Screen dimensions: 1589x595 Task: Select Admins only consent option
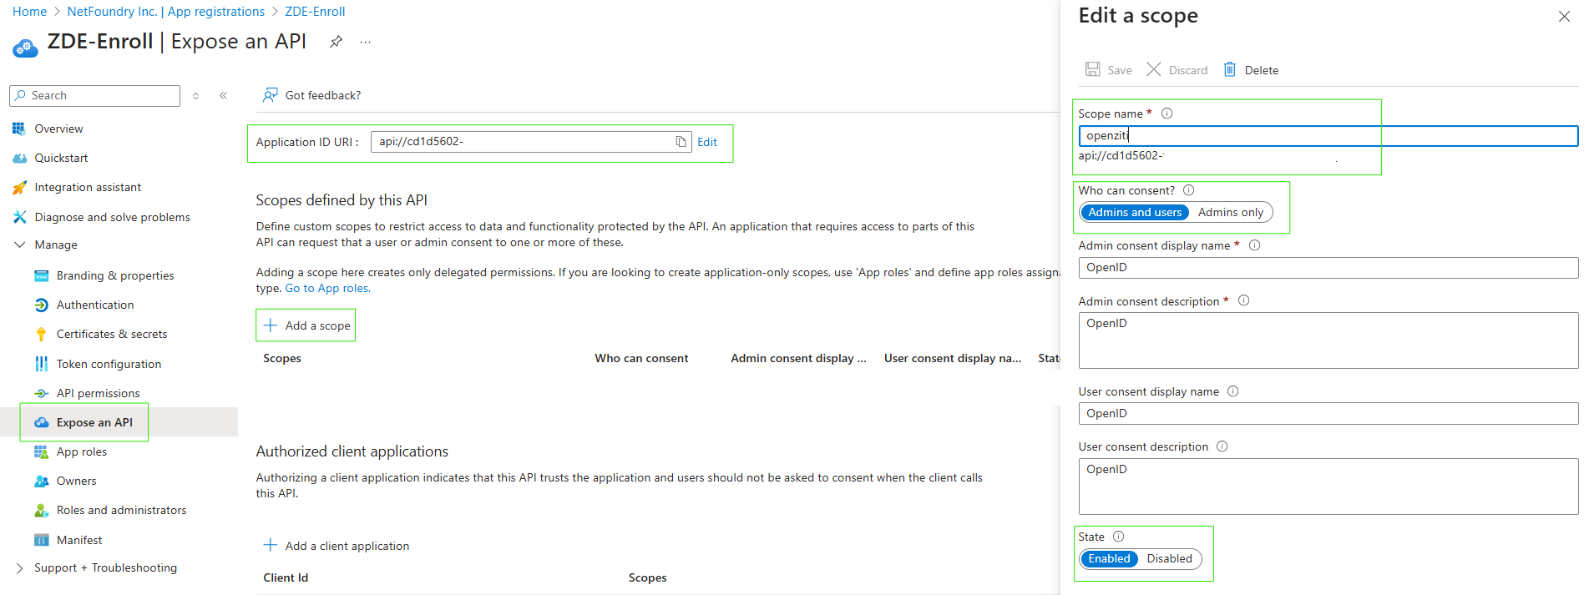1231,213
